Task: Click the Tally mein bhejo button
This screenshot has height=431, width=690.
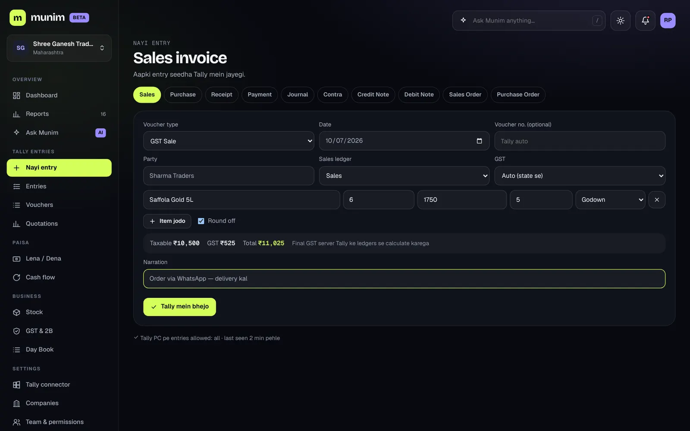Action: [x=179, y=307]
